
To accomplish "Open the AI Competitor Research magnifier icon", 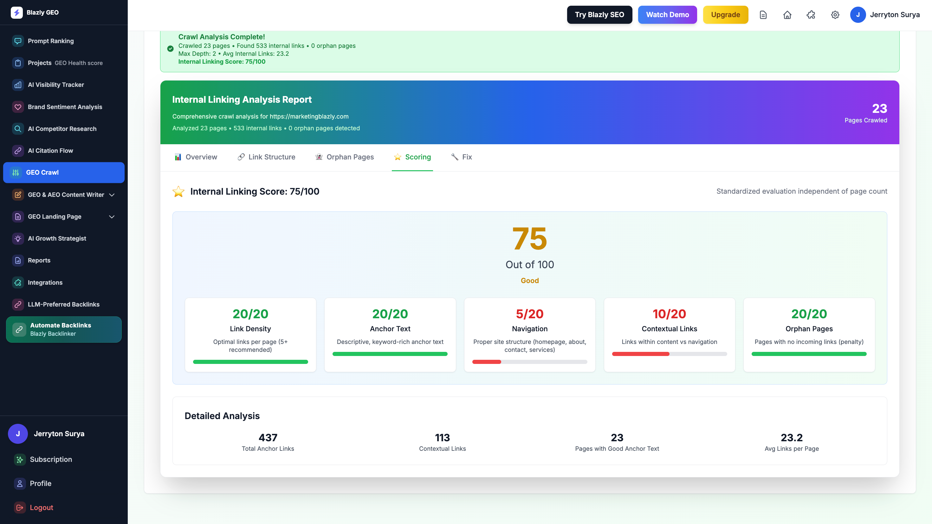I will coord(18,129).
